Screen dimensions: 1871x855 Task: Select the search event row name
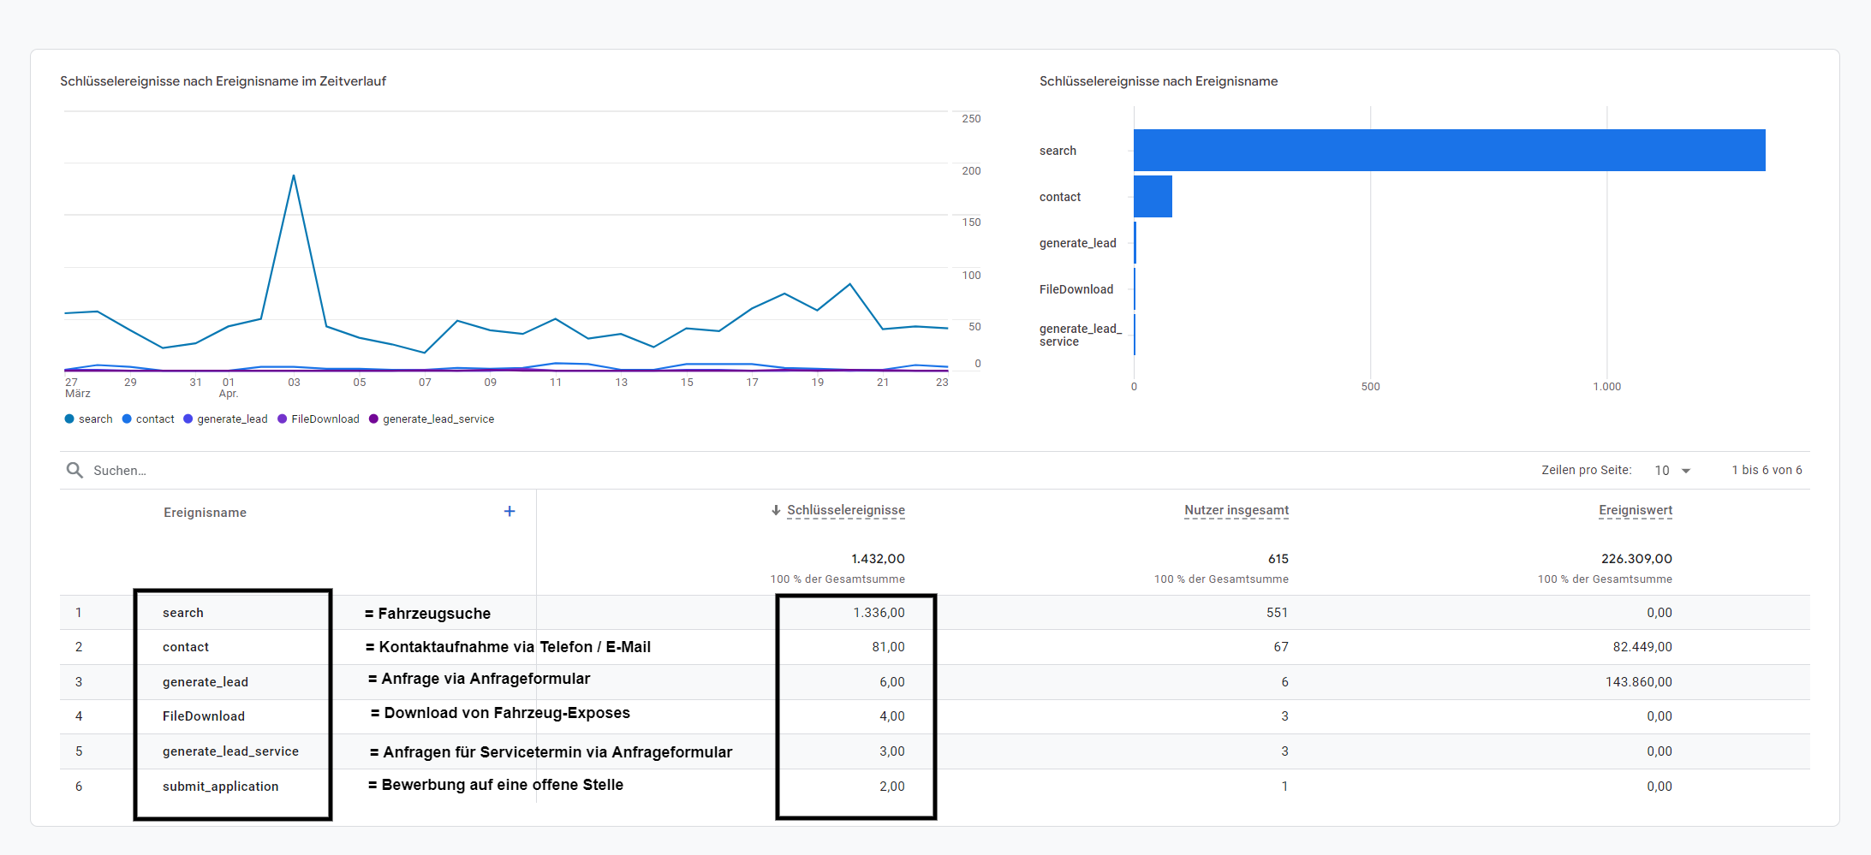[183, 613]
